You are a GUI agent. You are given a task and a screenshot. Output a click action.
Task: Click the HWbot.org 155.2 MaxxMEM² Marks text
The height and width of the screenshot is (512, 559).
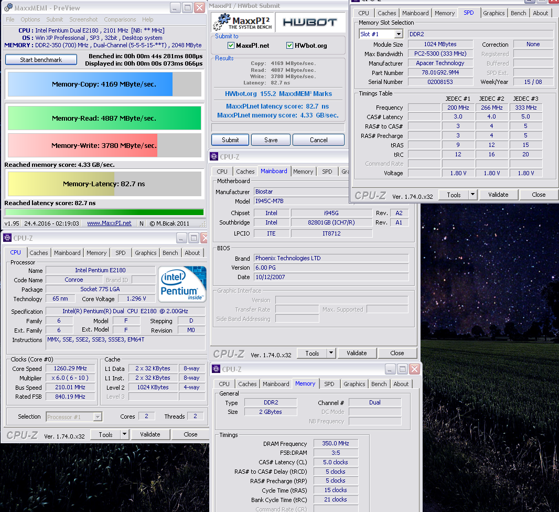tap(278, 94)
